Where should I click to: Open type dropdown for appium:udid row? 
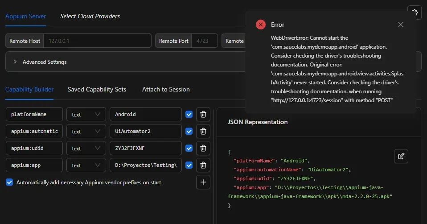pyautogui.click(x=86, y=148)
